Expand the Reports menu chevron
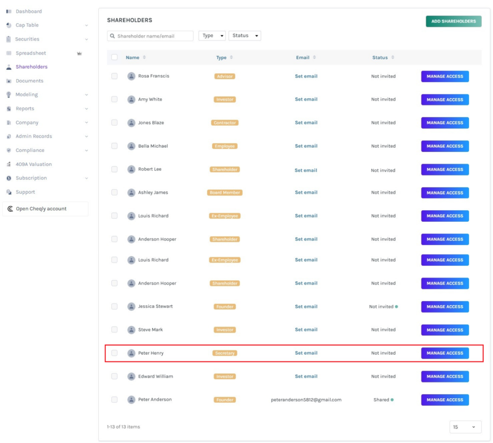The width and height of the screenshot is (493, 443). point(87,109)
